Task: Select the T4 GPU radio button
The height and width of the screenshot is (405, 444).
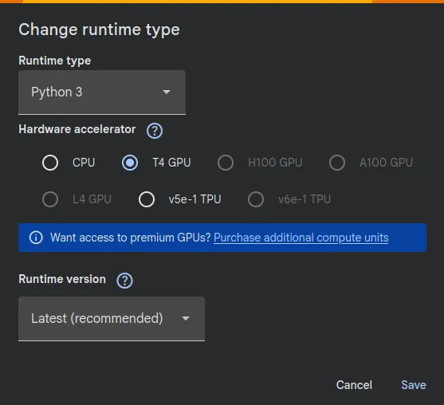Action: click(130, 163)
